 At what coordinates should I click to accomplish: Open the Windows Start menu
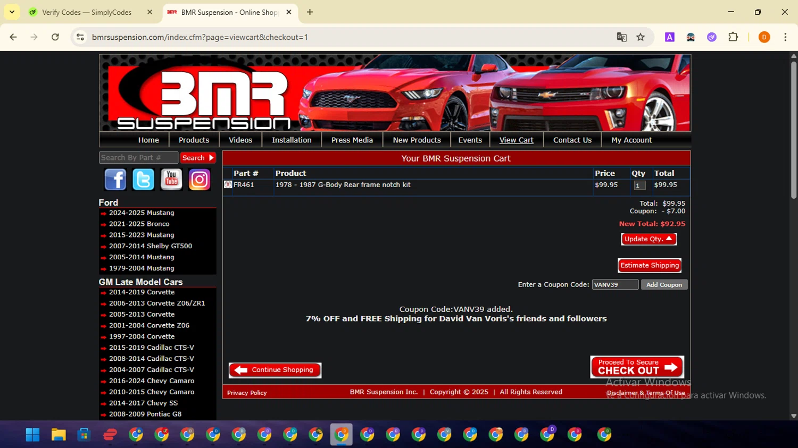(32, 435)
